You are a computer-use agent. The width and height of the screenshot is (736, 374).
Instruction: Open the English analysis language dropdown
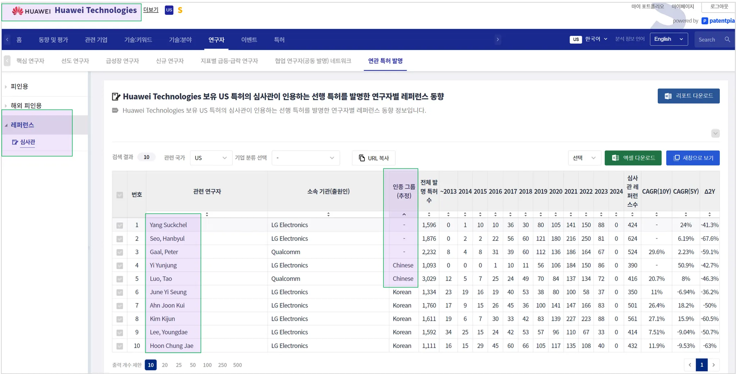[669, 39]
